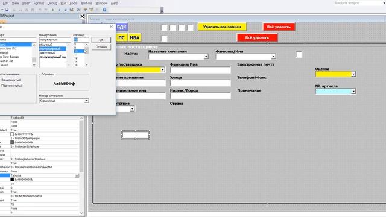Click the Reset stop icon in the toolbar
Screen dimensions: 386x217
(65, 10)
